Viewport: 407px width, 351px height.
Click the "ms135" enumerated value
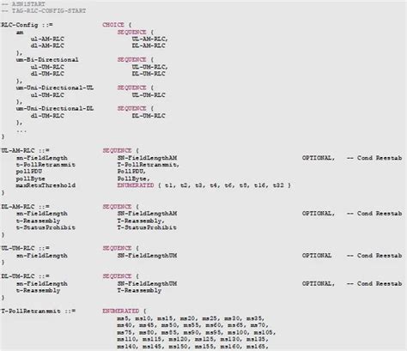click(256, 339)
